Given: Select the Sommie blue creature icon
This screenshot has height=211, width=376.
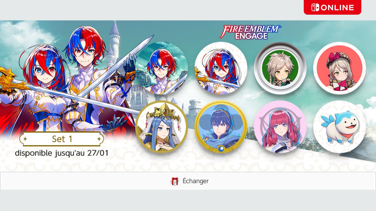Looking at the screenshot, I should [x=340, y=127].
